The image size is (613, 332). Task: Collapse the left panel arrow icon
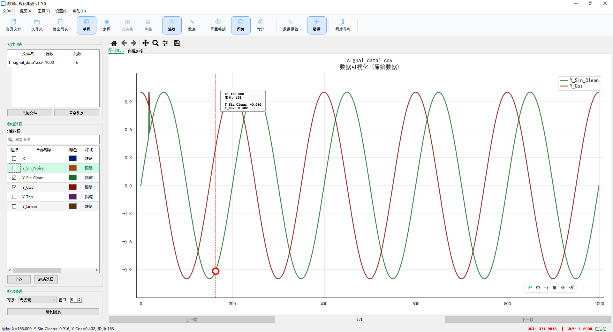point(102,42)
